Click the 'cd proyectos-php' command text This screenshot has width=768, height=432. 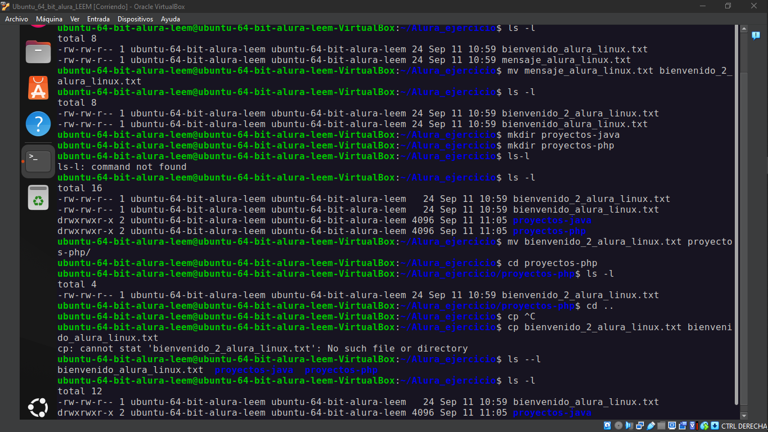[553, 263]
